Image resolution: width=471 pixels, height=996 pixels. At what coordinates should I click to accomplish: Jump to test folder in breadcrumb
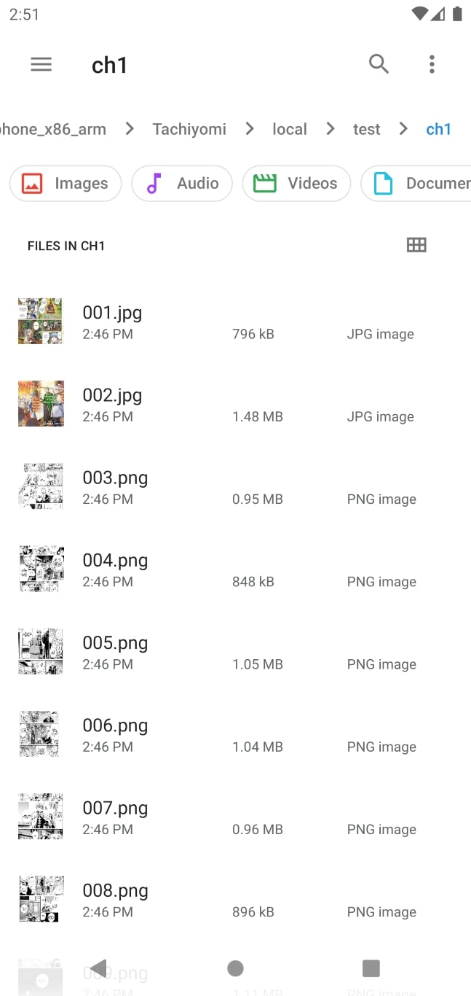(367, 129)
